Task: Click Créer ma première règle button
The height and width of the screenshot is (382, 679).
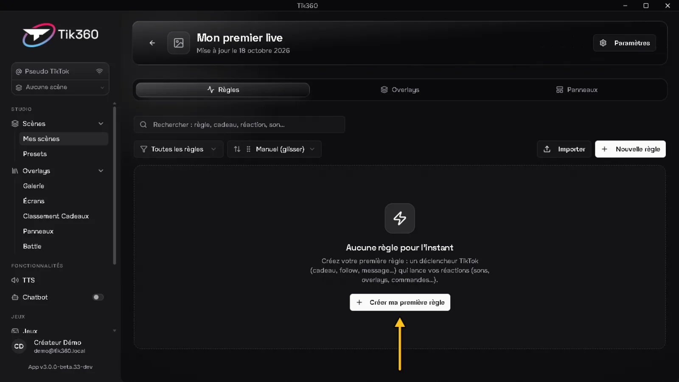Action: (400, 303)
